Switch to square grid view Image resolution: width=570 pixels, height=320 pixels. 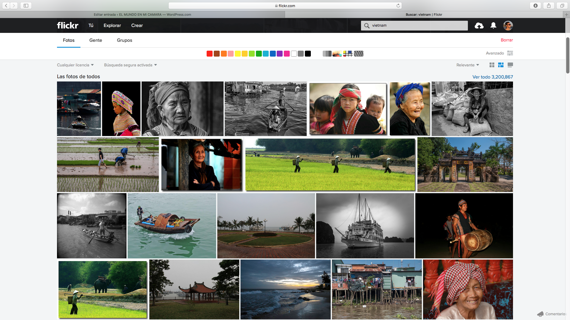pyautogui.click(x=492, y=65)
